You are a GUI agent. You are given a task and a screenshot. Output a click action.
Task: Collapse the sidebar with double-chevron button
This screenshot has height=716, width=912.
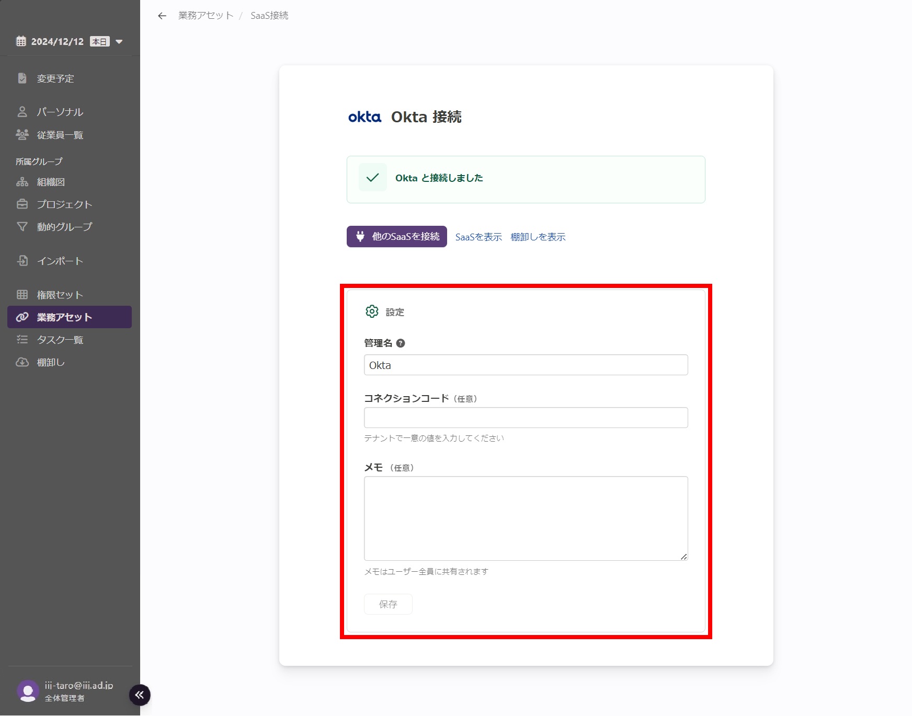click(x=140, y=695)
